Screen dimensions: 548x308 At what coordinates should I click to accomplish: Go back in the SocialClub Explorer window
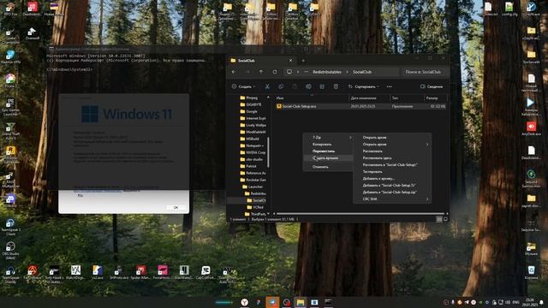(234, 72)
